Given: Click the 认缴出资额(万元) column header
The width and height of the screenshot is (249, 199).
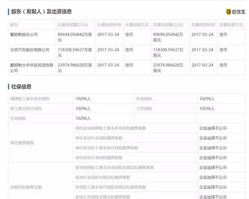Looking at the screenshot, I should (x=73, y=25).
